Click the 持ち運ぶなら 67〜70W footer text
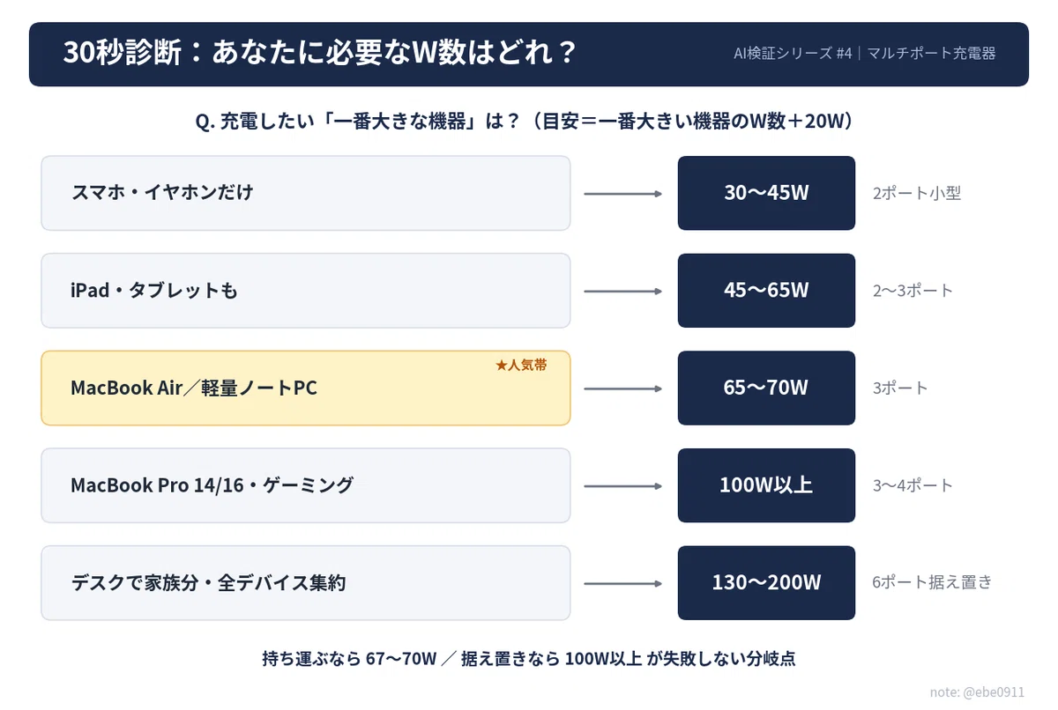 [350, 658]
